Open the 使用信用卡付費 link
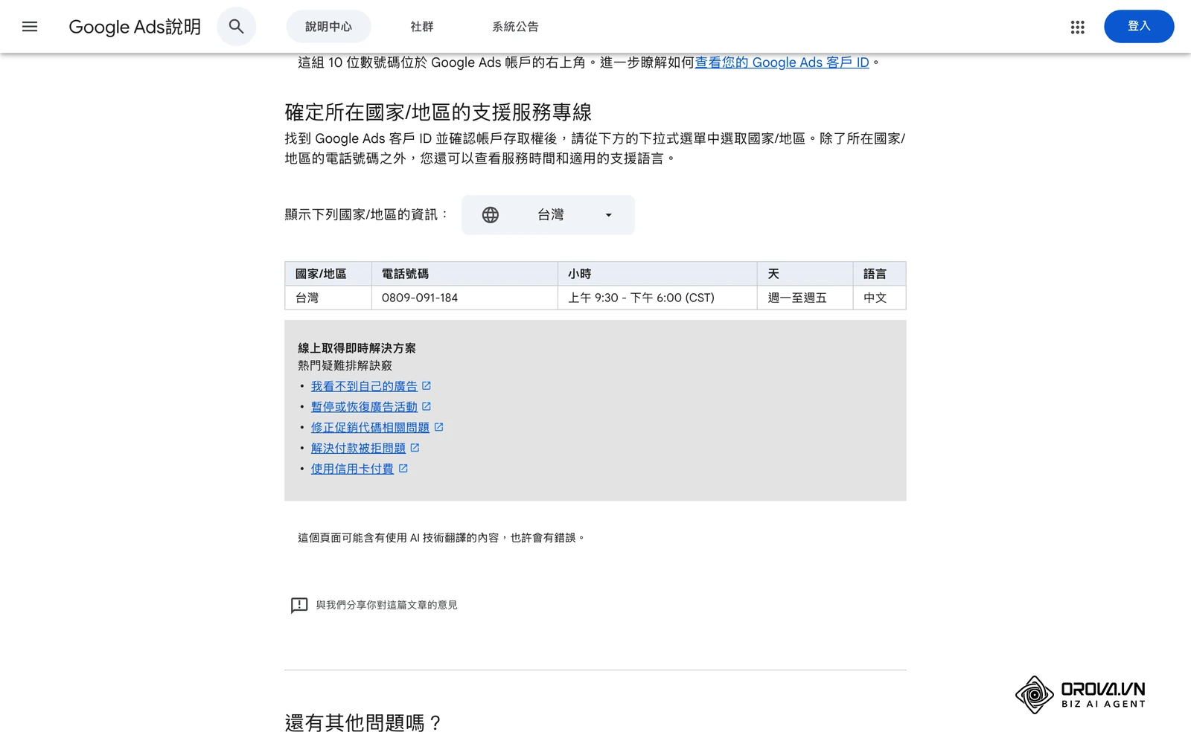The height and width of the screenshot is (744, 1191). [352, 469]
